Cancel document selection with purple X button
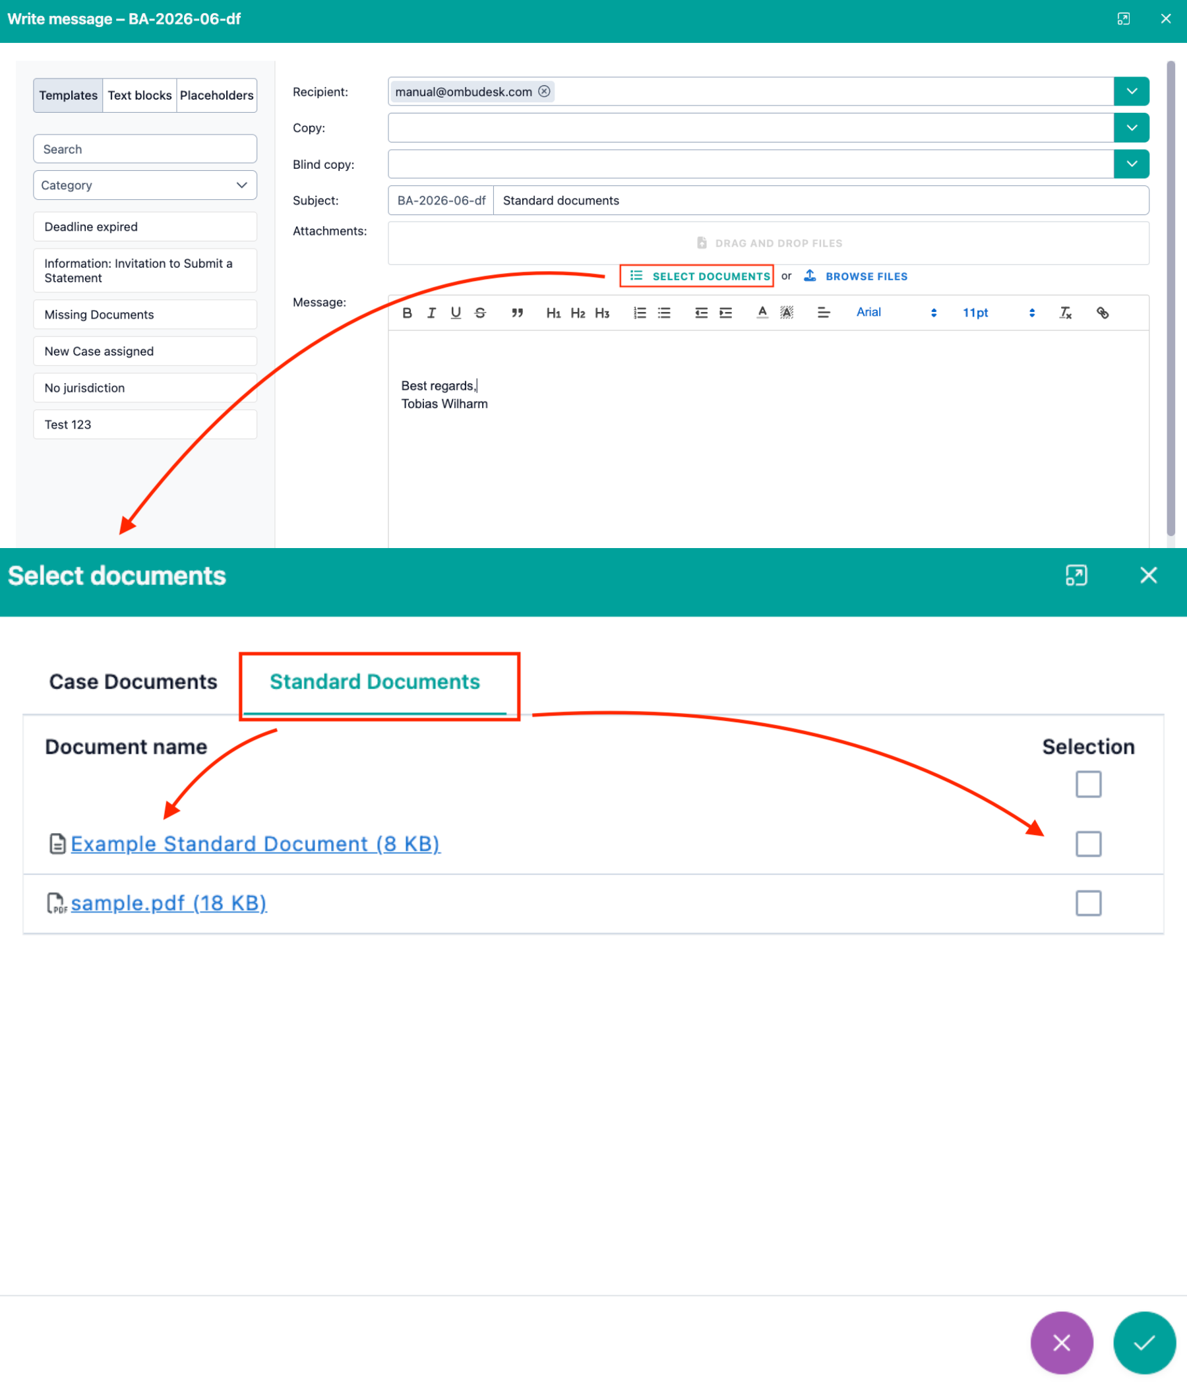 point(1061,1342)
